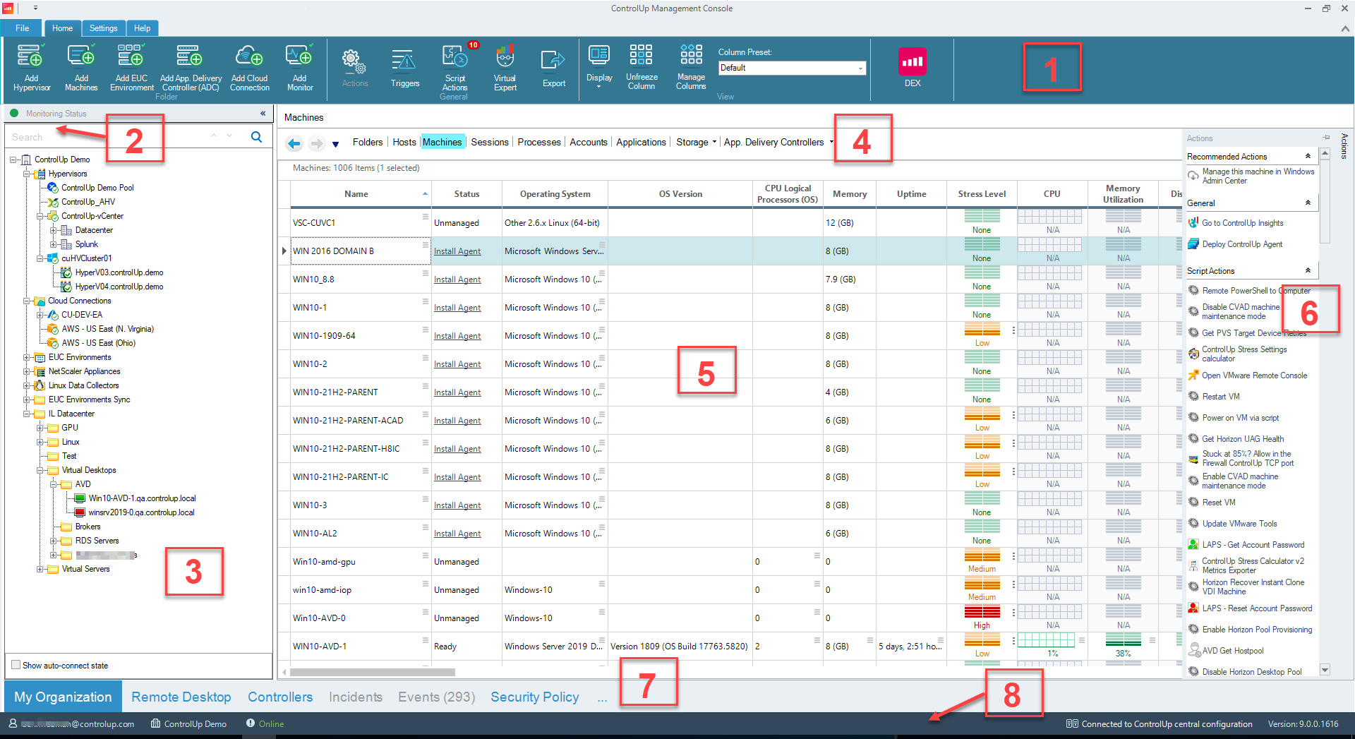Collapse the Recommended Actions section
This screenshot has height=739, width=1355.
(x=1308, y=156)
